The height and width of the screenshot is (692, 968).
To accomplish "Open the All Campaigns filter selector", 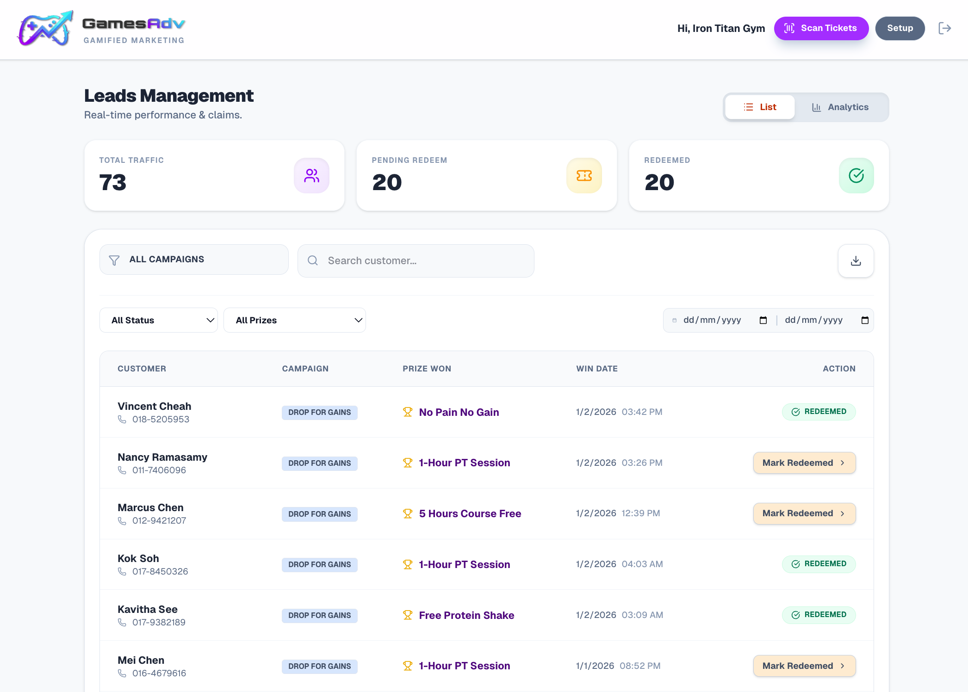I will point(194,259).
